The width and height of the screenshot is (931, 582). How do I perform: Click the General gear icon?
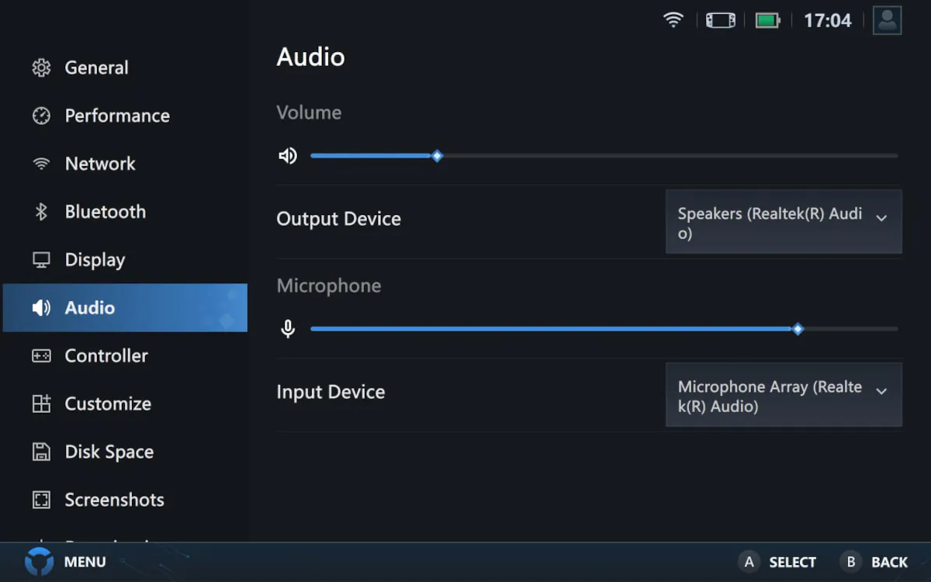(41, 68)
